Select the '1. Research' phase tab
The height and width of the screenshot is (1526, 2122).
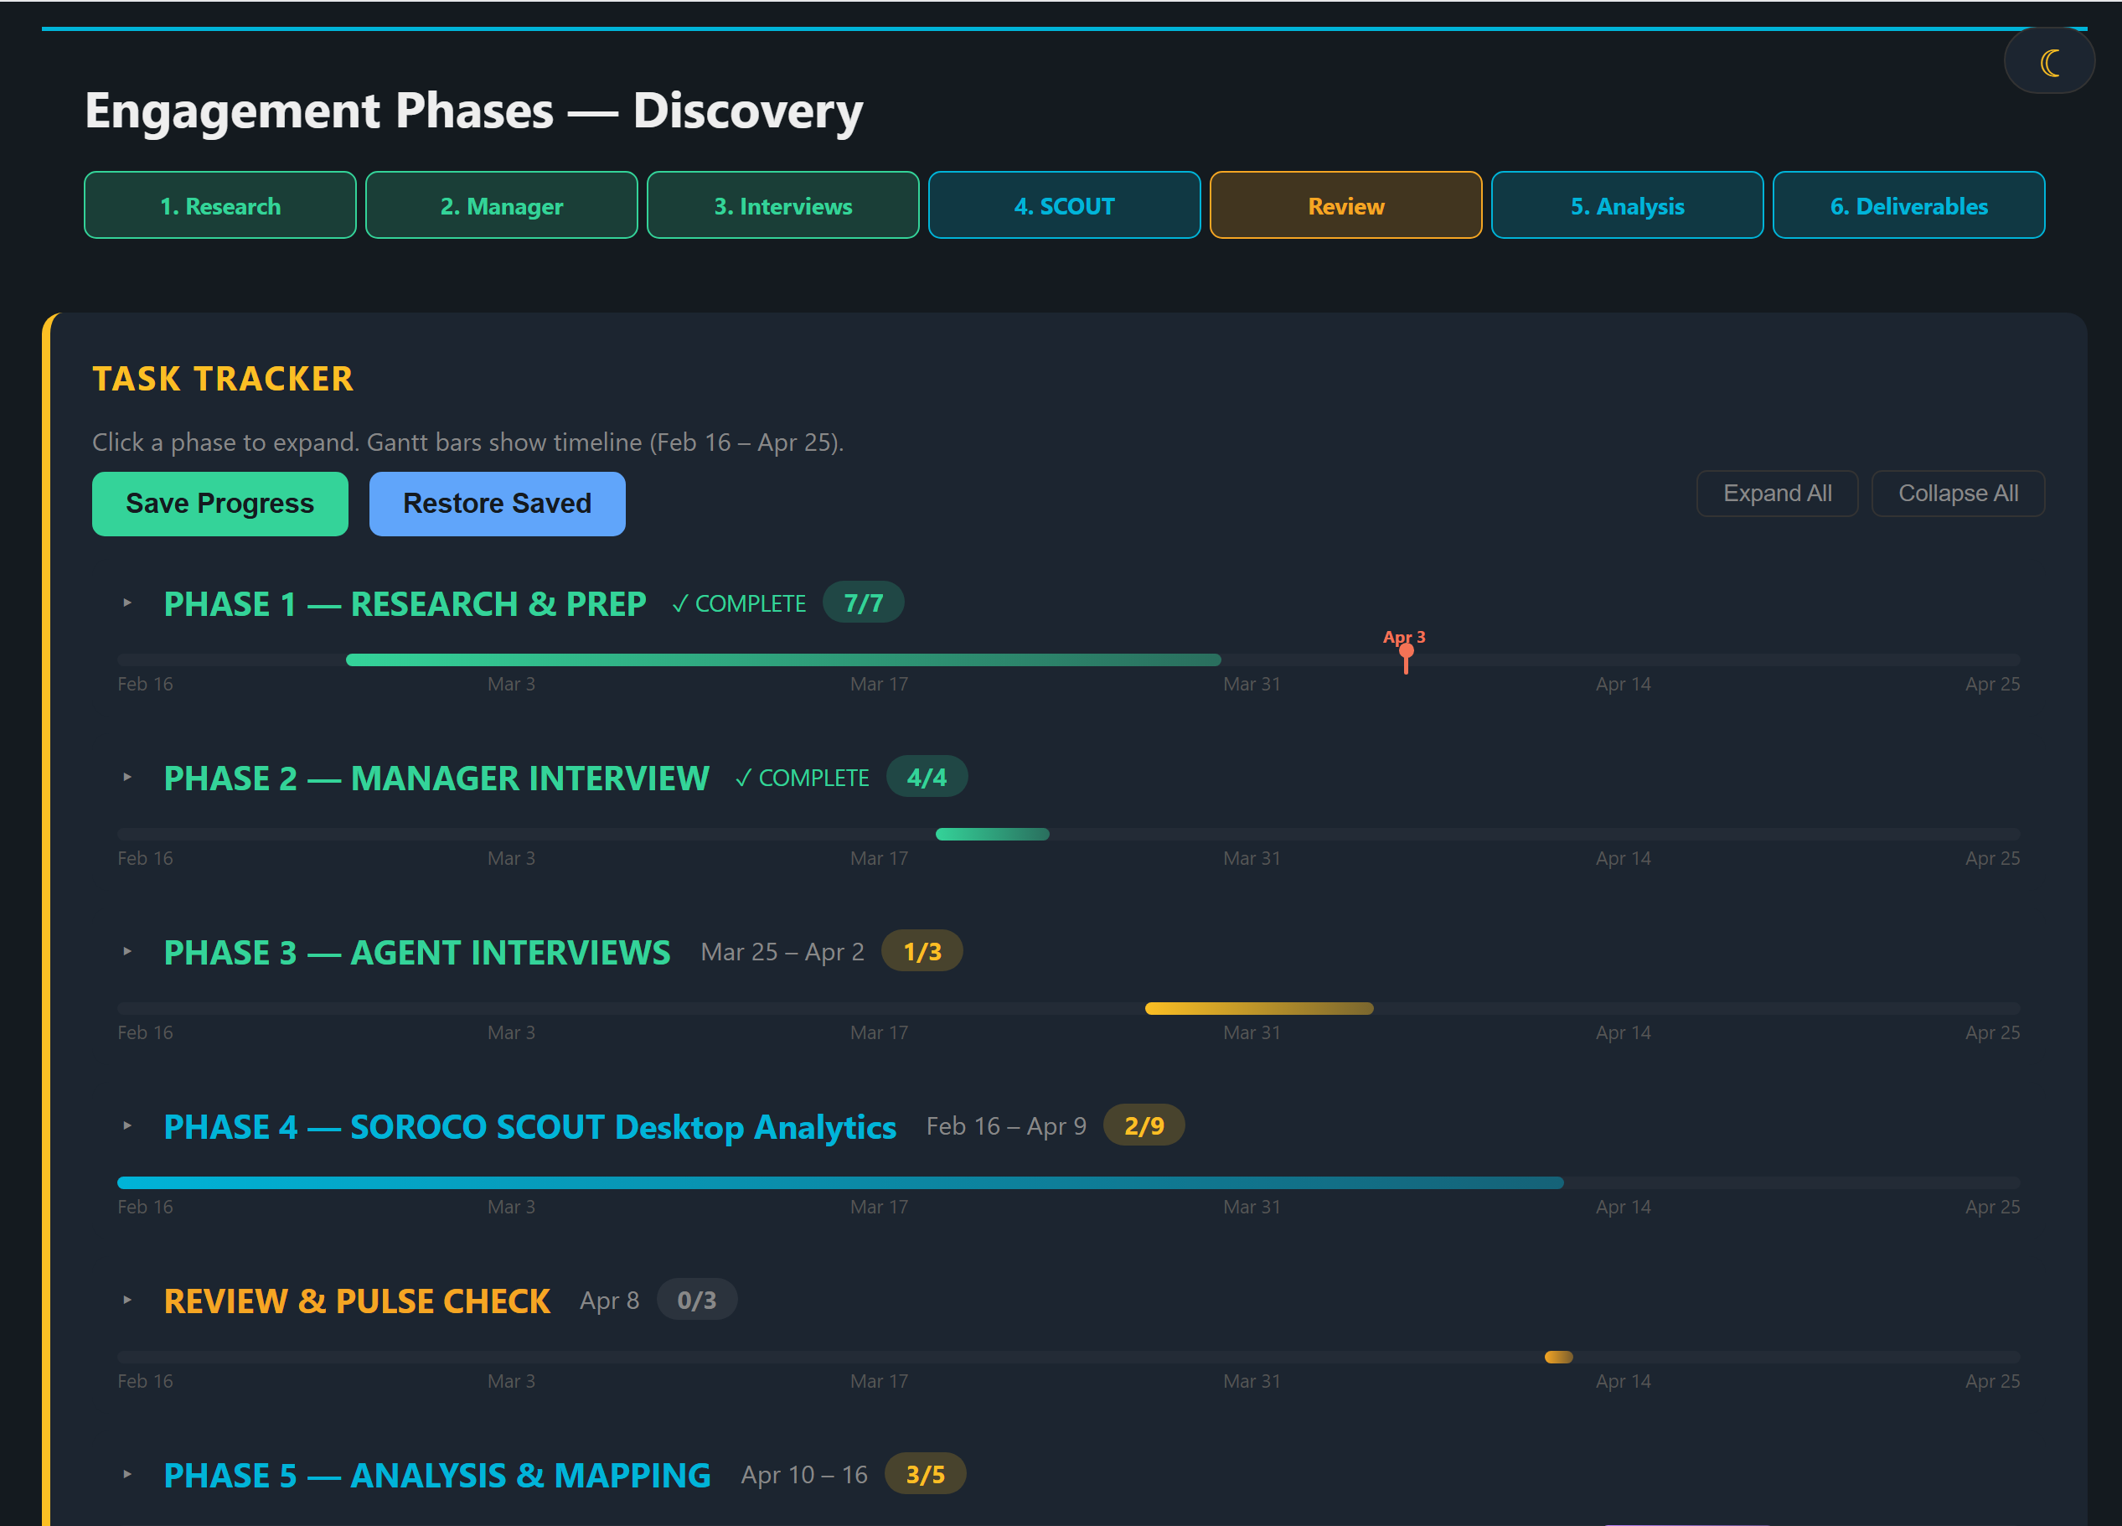click(219, 205)
